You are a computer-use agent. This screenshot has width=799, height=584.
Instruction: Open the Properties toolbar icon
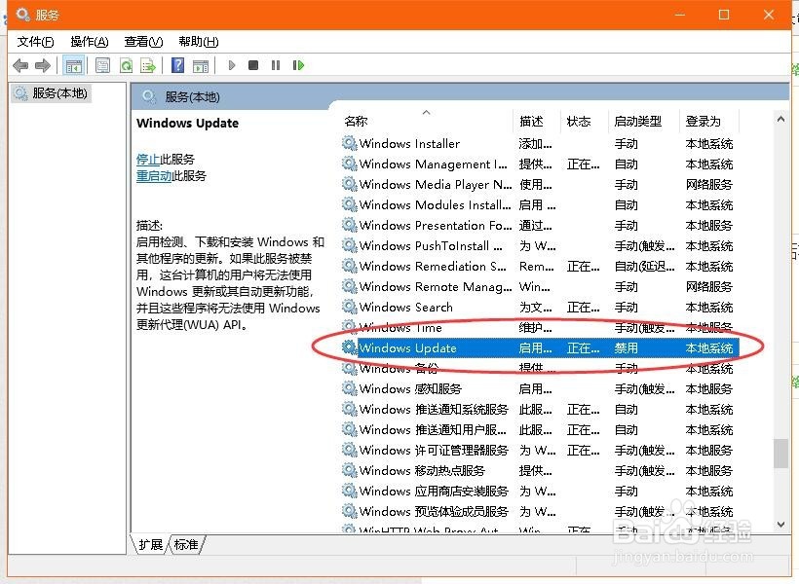103,65
